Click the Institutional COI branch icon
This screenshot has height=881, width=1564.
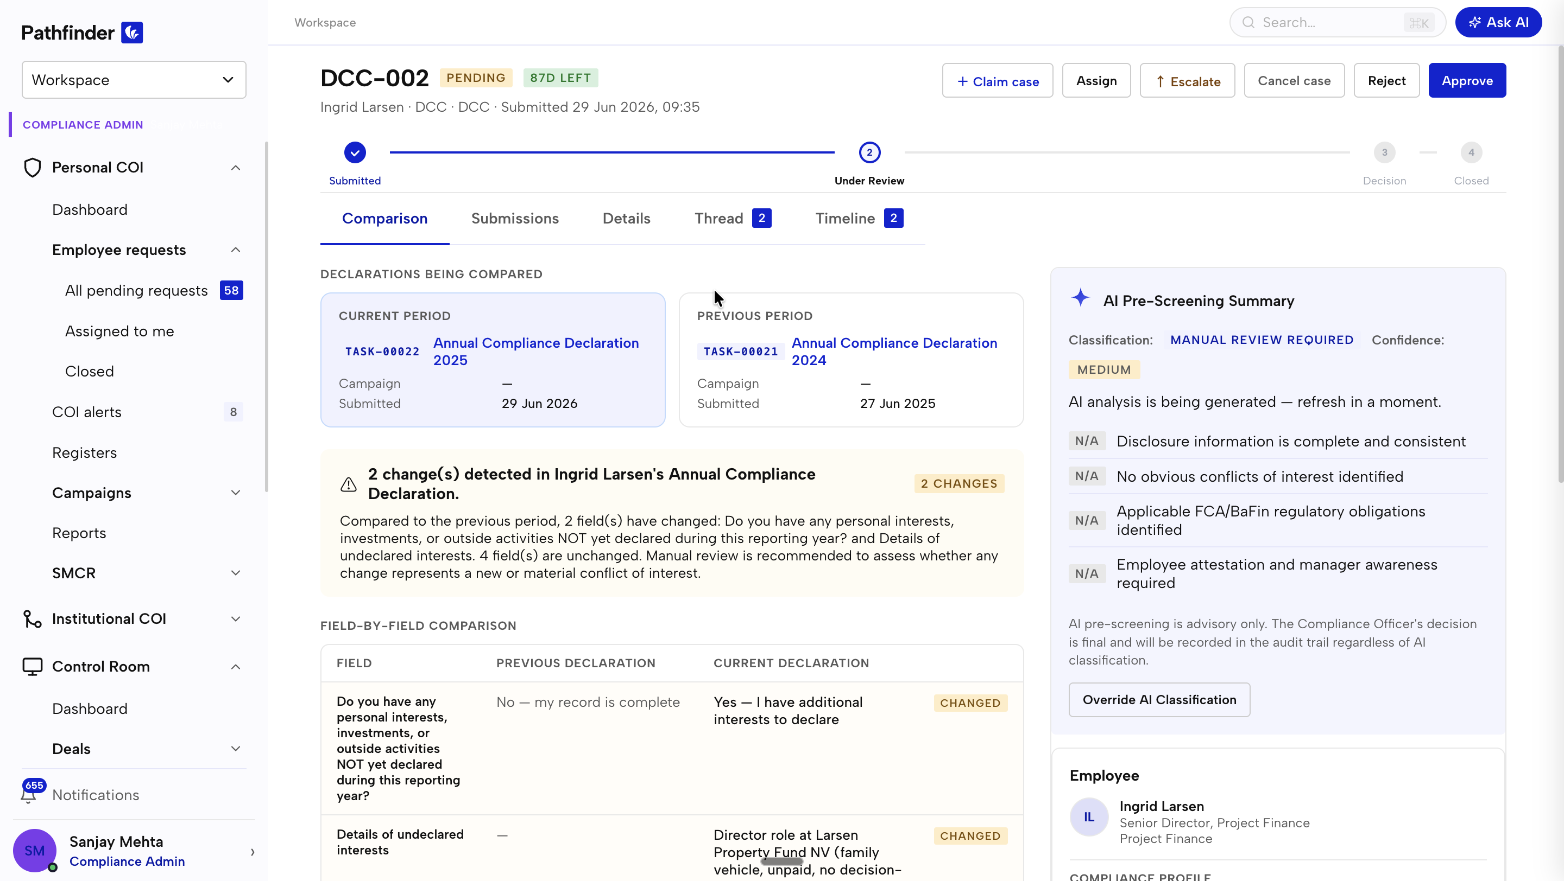[32, 618]
